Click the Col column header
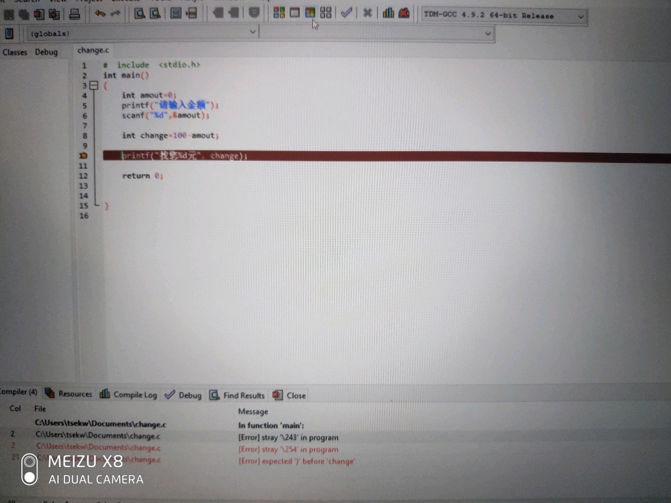 point(15,409)
